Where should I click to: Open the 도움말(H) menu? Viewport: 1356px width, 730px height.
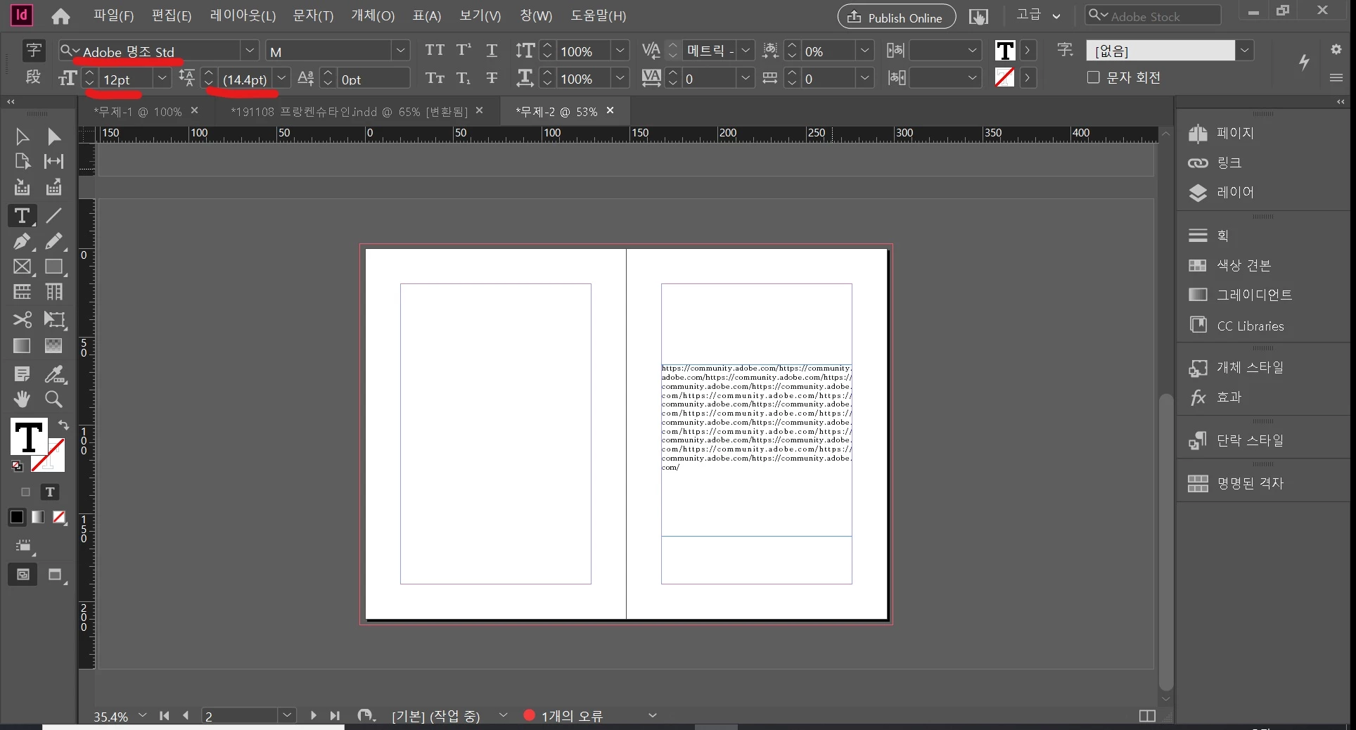pyautogui.click(x=598, y=15)
